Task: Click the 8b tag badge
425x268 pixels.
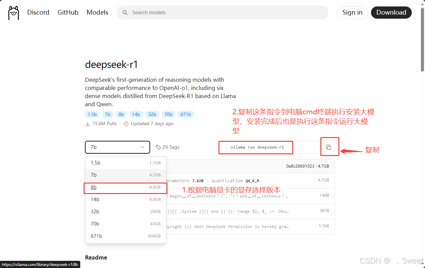Action: (121, 114)
